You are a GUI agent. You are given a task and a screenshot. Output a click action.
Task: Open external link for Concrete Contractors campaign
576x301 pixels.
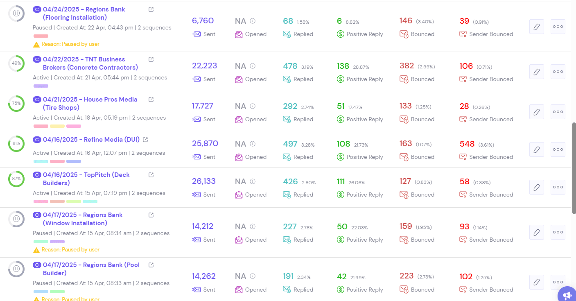tap(151, 59)
